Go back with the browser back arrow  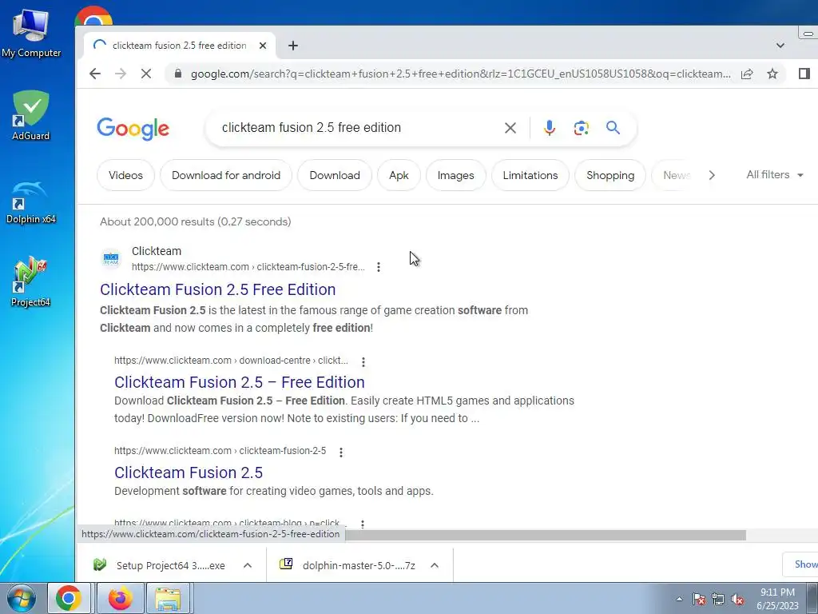pos(94,74)
